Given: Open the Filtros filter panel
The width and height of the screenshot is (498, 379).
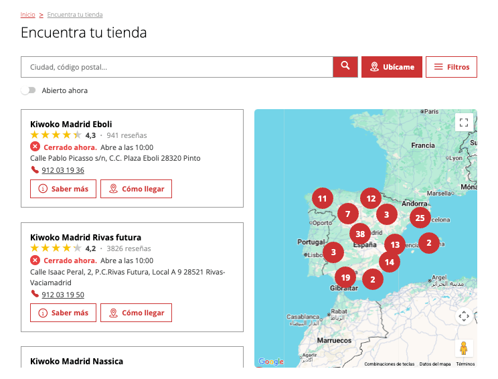Looking at the screenshot, I should [x=451, y=67].
